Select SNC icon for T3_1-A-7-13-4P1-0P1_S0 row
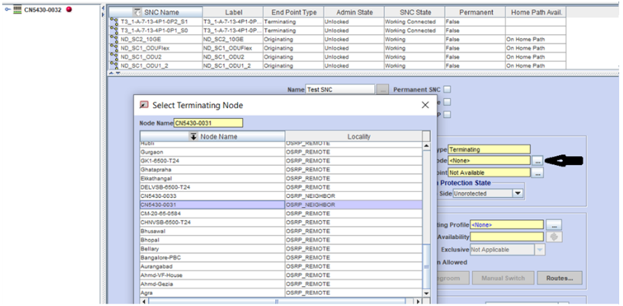Screen dimensions: 623x306 coord(114,30)
